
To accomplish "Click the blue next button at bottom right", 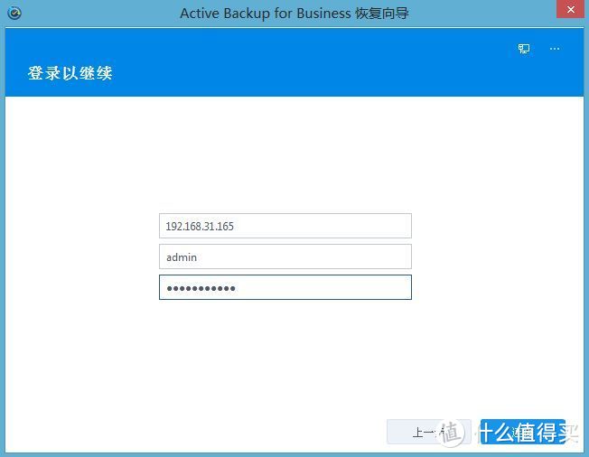I will click(x=522, y=432).
